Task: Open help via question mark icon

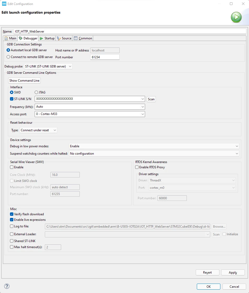Action: click(7, 286)
